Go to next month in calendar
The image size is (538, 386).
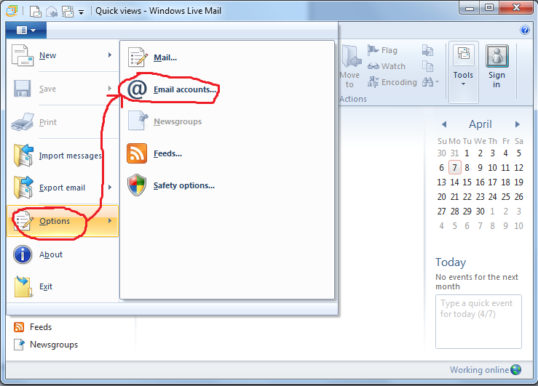[x=518, y=124]
